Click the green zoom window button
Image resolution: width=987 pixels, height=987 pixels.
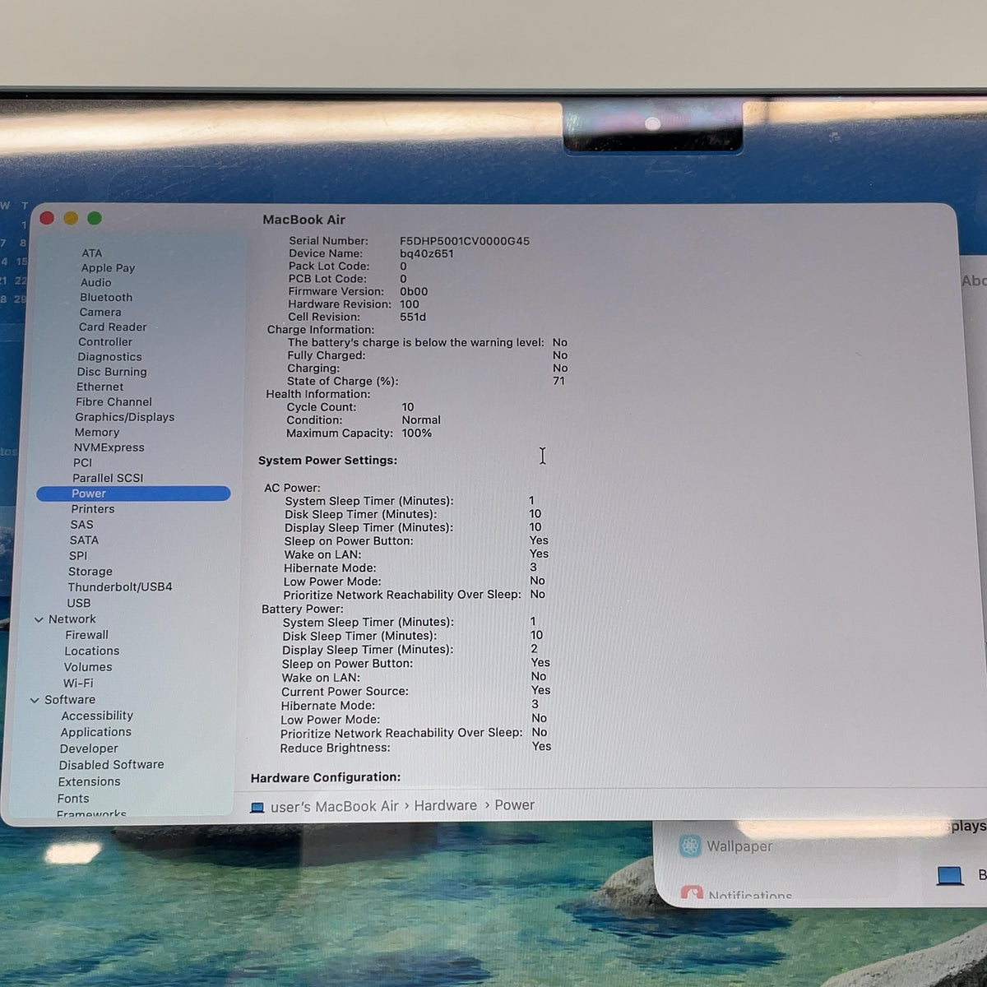point(95,218)
